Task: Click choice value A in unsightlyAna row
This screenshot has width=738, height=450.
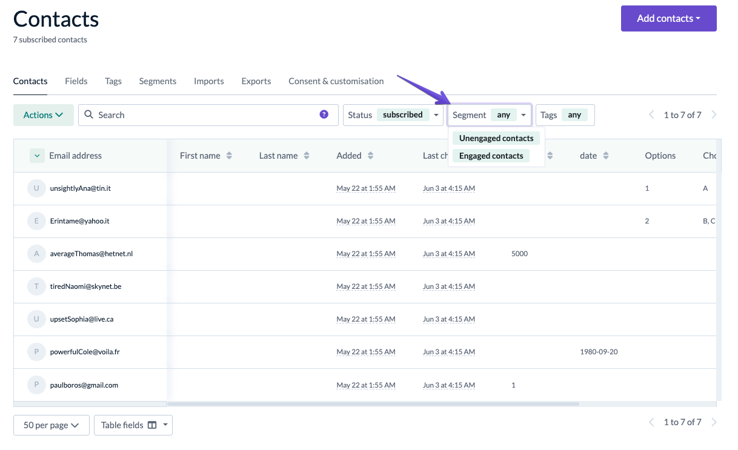Action: [x=705, y=188]
